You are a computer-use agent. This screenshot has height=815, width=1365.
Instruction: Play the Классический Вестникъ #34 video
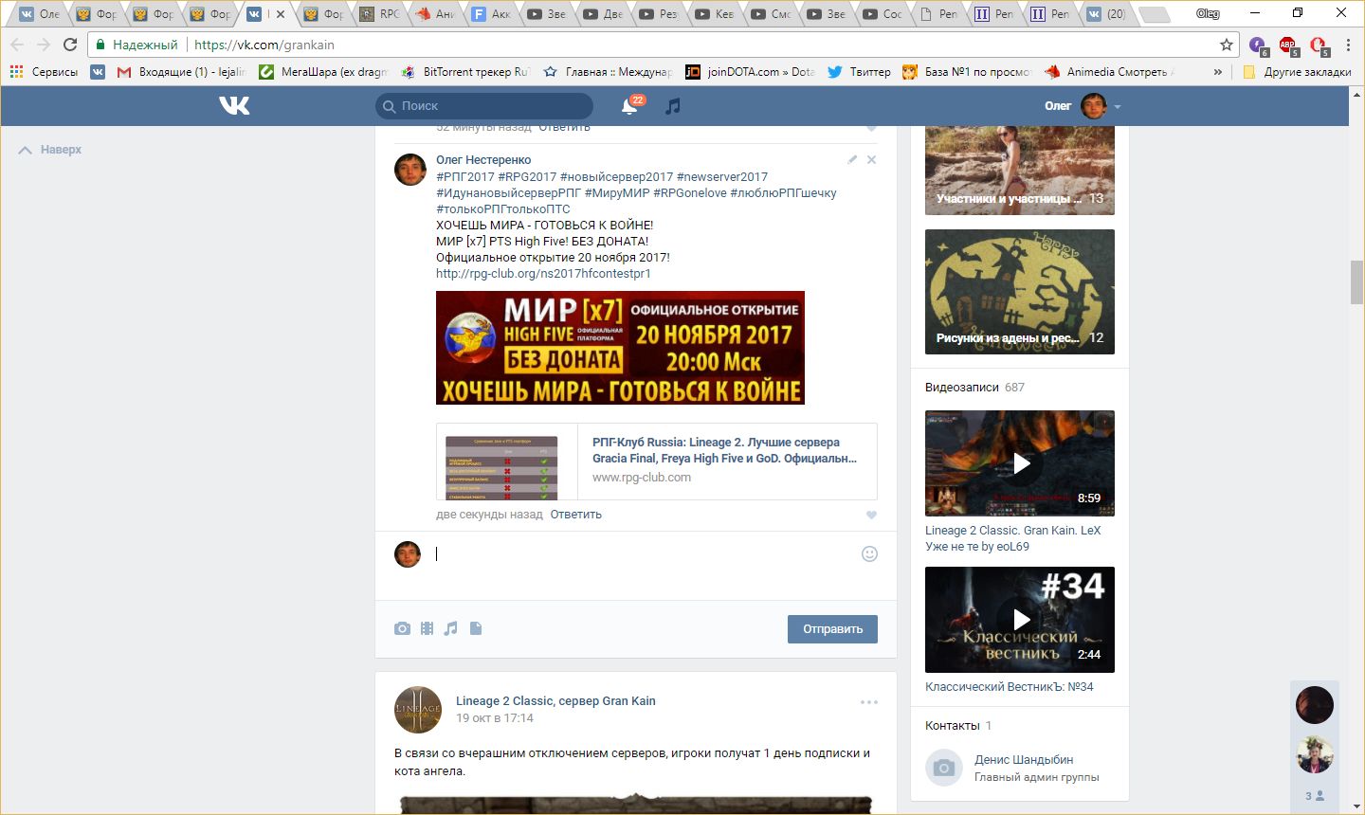pos(1020,620)
